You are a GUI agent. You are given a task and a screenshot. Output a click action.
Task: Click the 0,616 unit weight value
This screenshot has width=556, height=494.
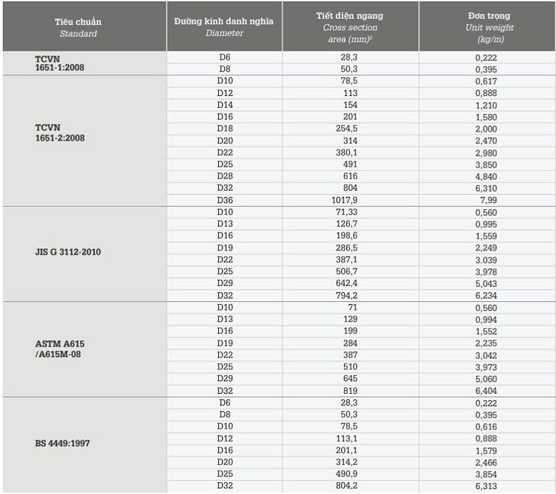486,426
